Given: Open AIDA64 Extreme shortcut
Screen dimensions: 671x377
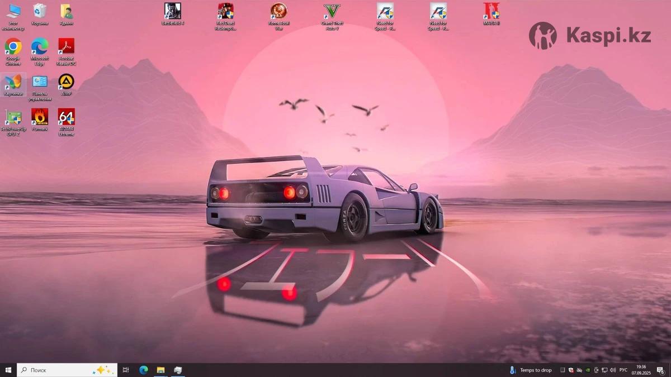Looking at the screenshot, I should [66, 117].
